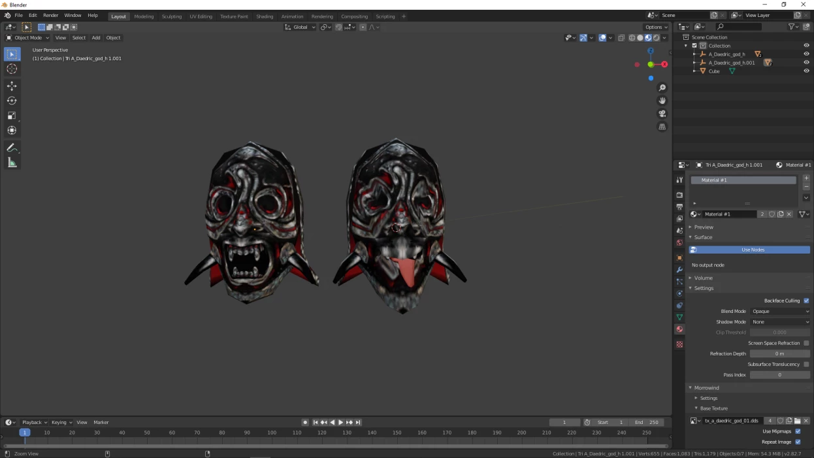Add a new material slot with plus
Screen dimensions: 814x458
click(806, 178)
